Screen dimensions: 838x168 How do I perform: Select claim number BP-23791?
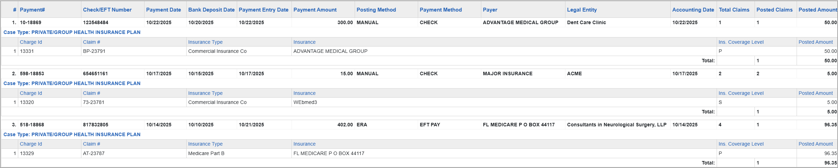pos(94,51)
